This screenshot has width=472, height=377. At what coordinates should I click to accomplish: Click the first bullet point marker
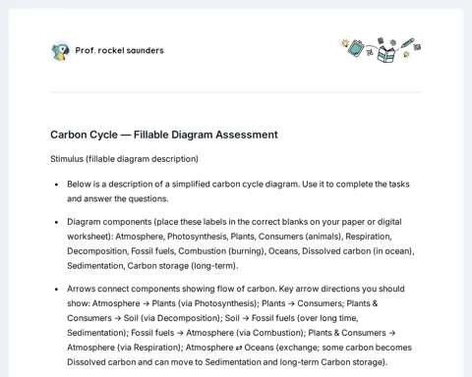tap(57, 185)
